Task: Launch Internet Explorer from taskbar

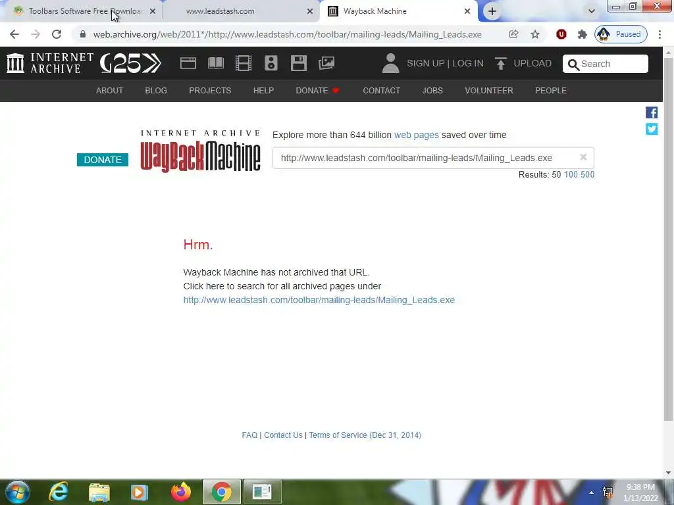Action: coord(59,492)
